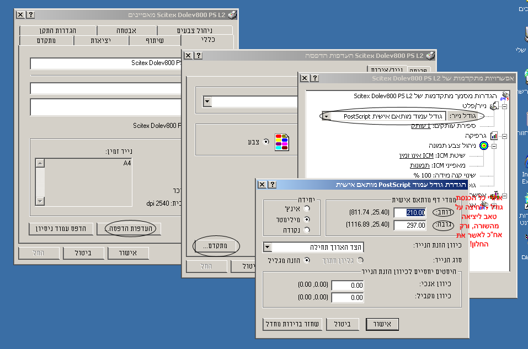The height and width of the screenshot is (349, 528).
Task: Select A4 in the נייר זמין list
Action: tap(127, 163)
